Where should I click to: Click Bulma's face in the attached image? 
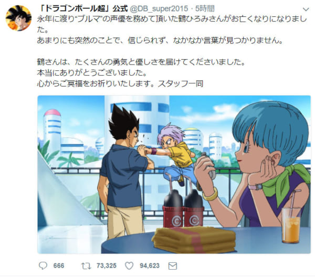pyautogui.click(x=246, y=153)
